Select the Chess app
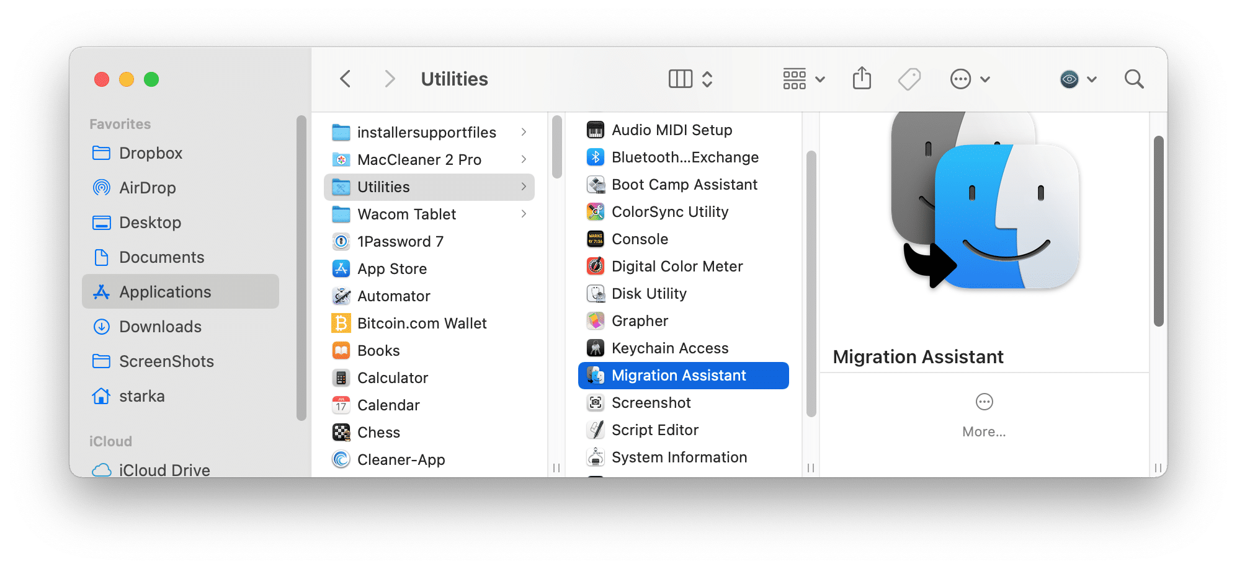1237x569 pixels. coord(429,433)
